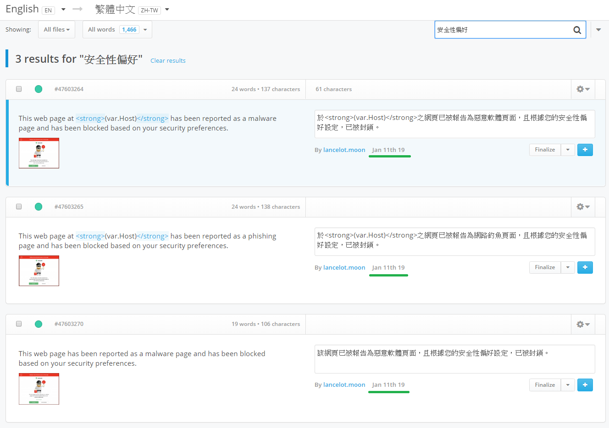Click string ID #47603270
The height and width of the screenshot is (428, 609).
[69, 324]
